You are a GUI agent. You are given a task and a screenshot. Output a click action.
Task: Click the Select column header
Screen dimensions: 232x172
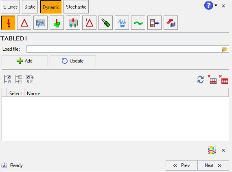point(15,94)
